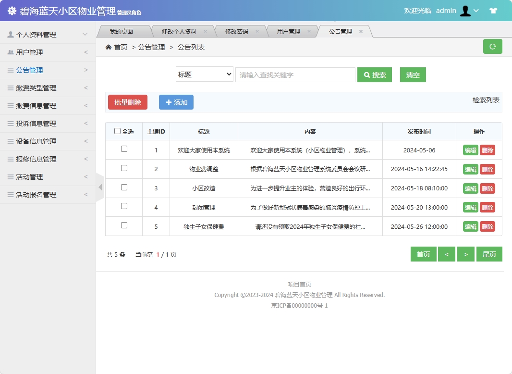The height and width of the screenshot is (374, 512).
Task: Click the 批量删除 delete button
Action: [127, 102]
